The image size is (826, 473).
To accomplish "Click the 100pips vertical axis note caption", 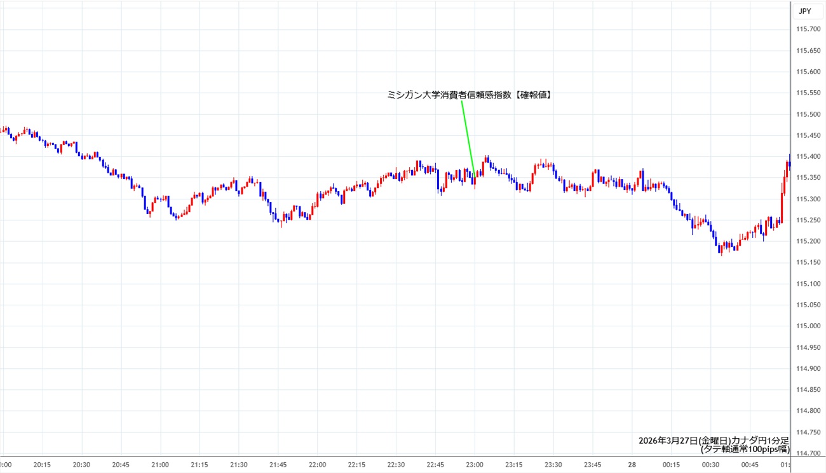I will [745, 450].
